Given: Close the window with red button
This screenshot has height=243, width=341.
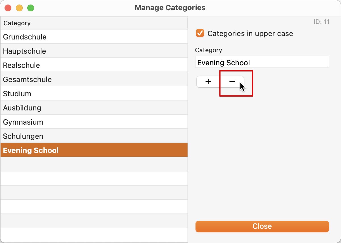Looking at the screenshot, I should (8, 8).
